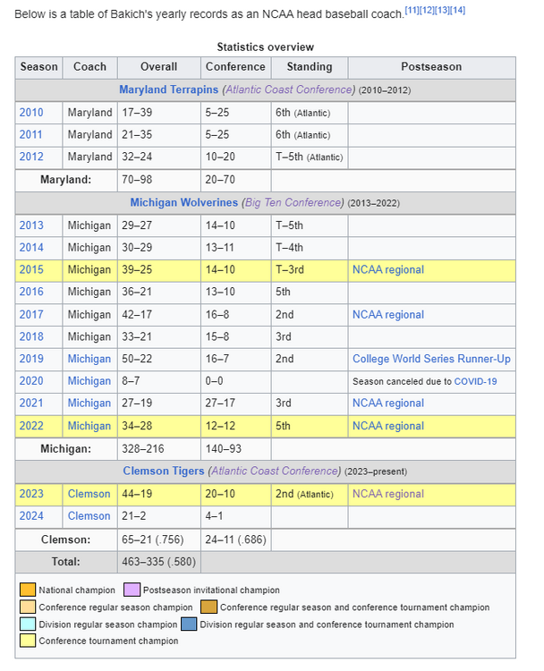
Task: Open the NCAA regional link for 2017
Action: (387, 315)
